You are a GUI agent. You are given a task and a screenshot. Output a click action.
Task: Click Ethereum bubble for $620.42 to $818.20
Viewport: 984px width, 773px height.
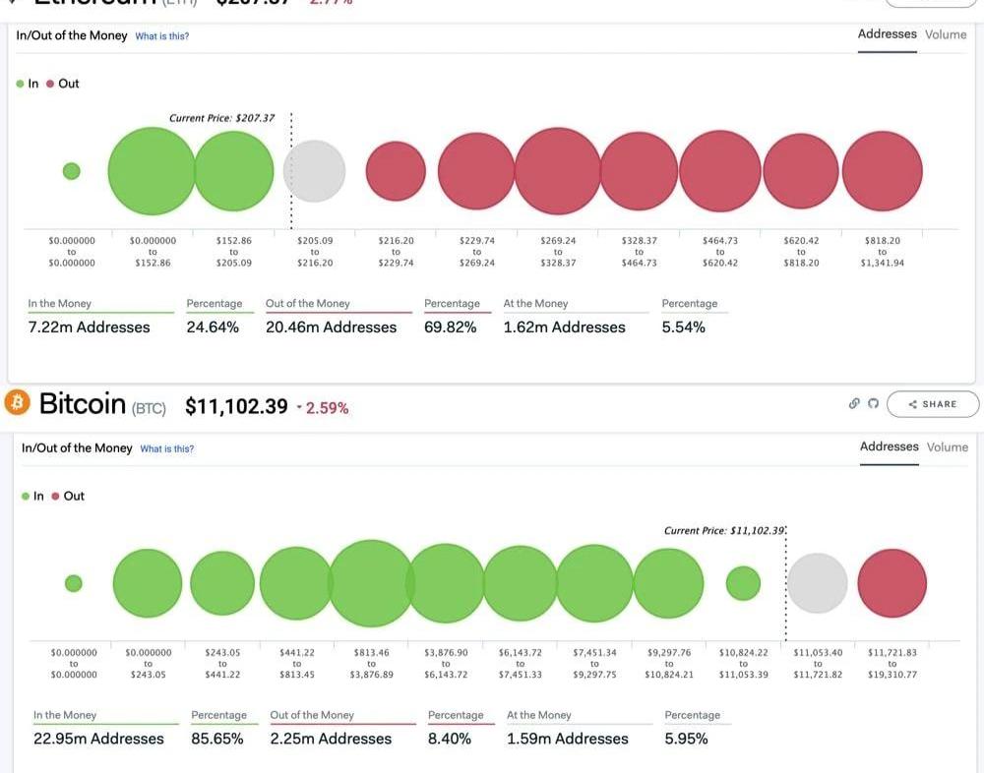[x=801, y=171]
